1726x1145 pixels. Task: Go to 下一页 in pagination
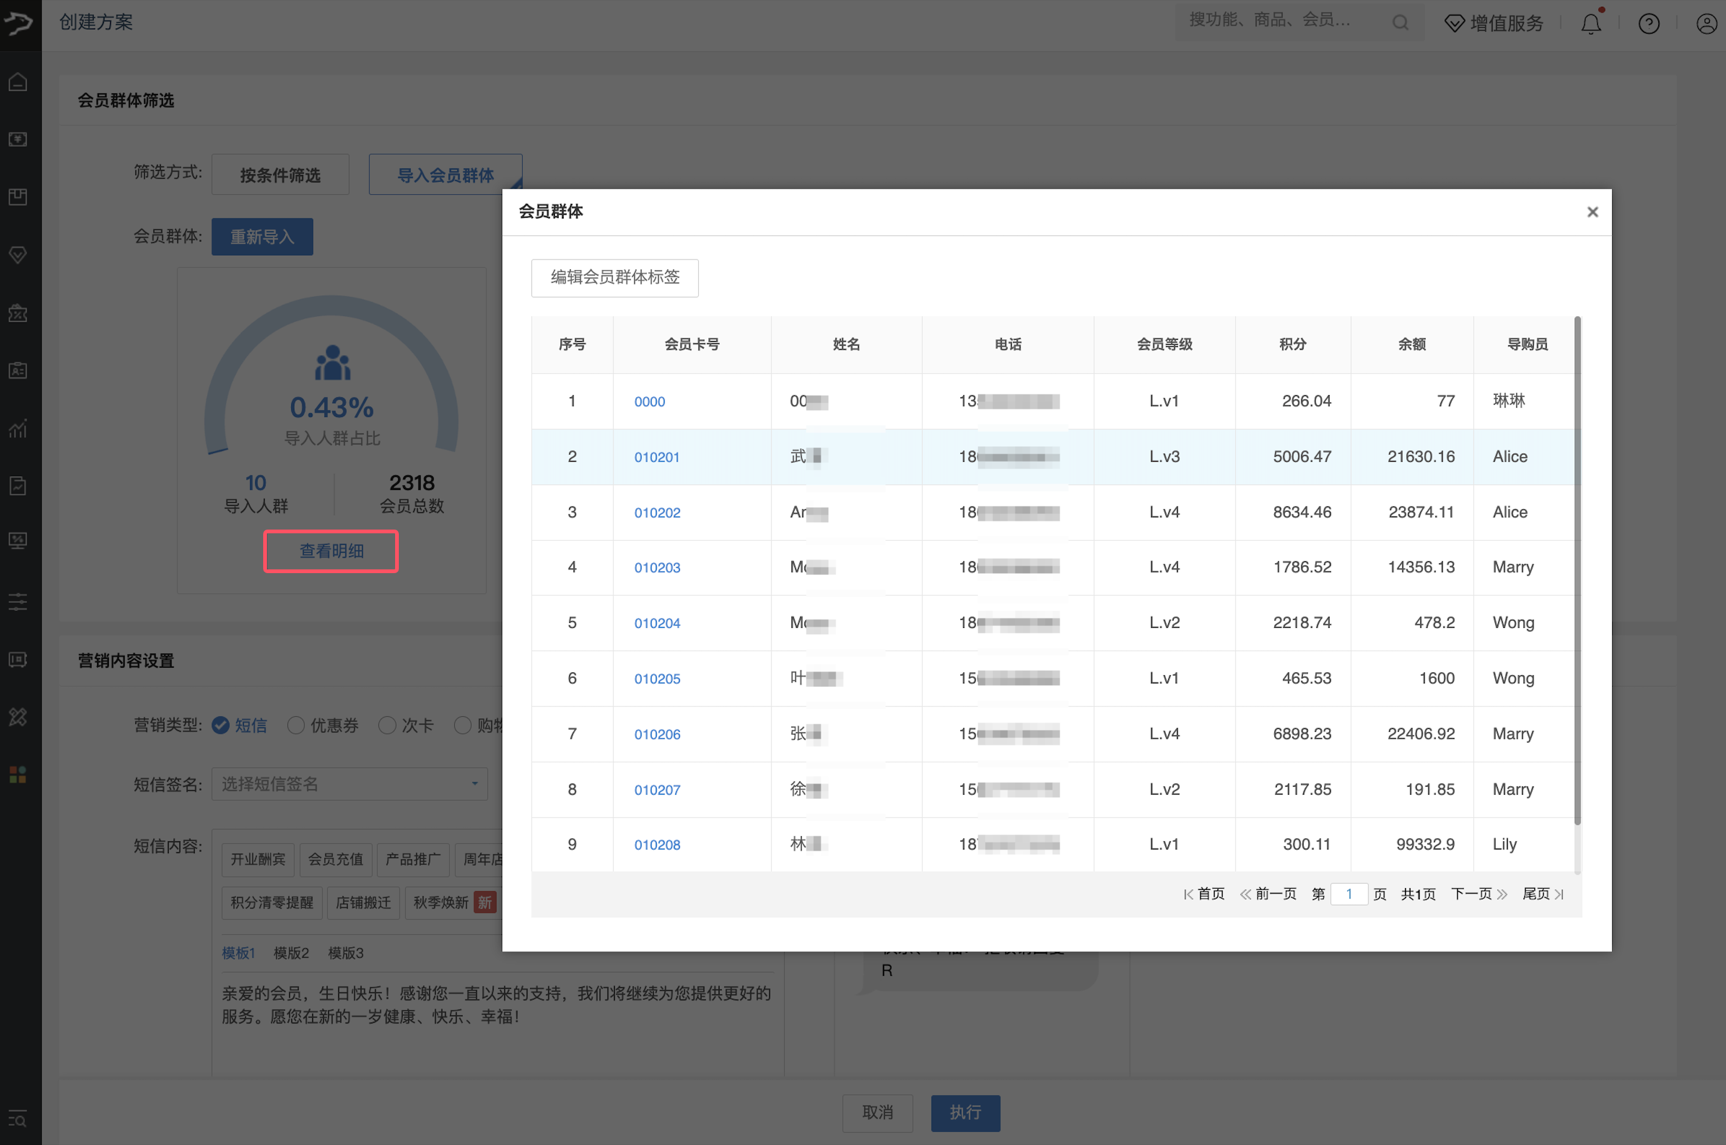coord(1478,894)
